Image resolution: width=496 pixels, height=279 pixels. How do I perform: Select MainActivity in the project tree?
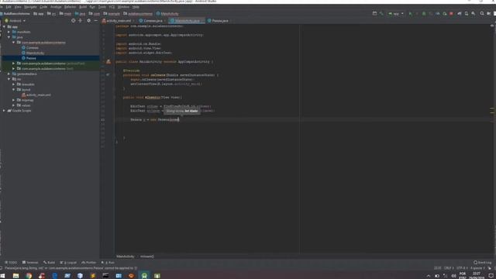[33, 53]
